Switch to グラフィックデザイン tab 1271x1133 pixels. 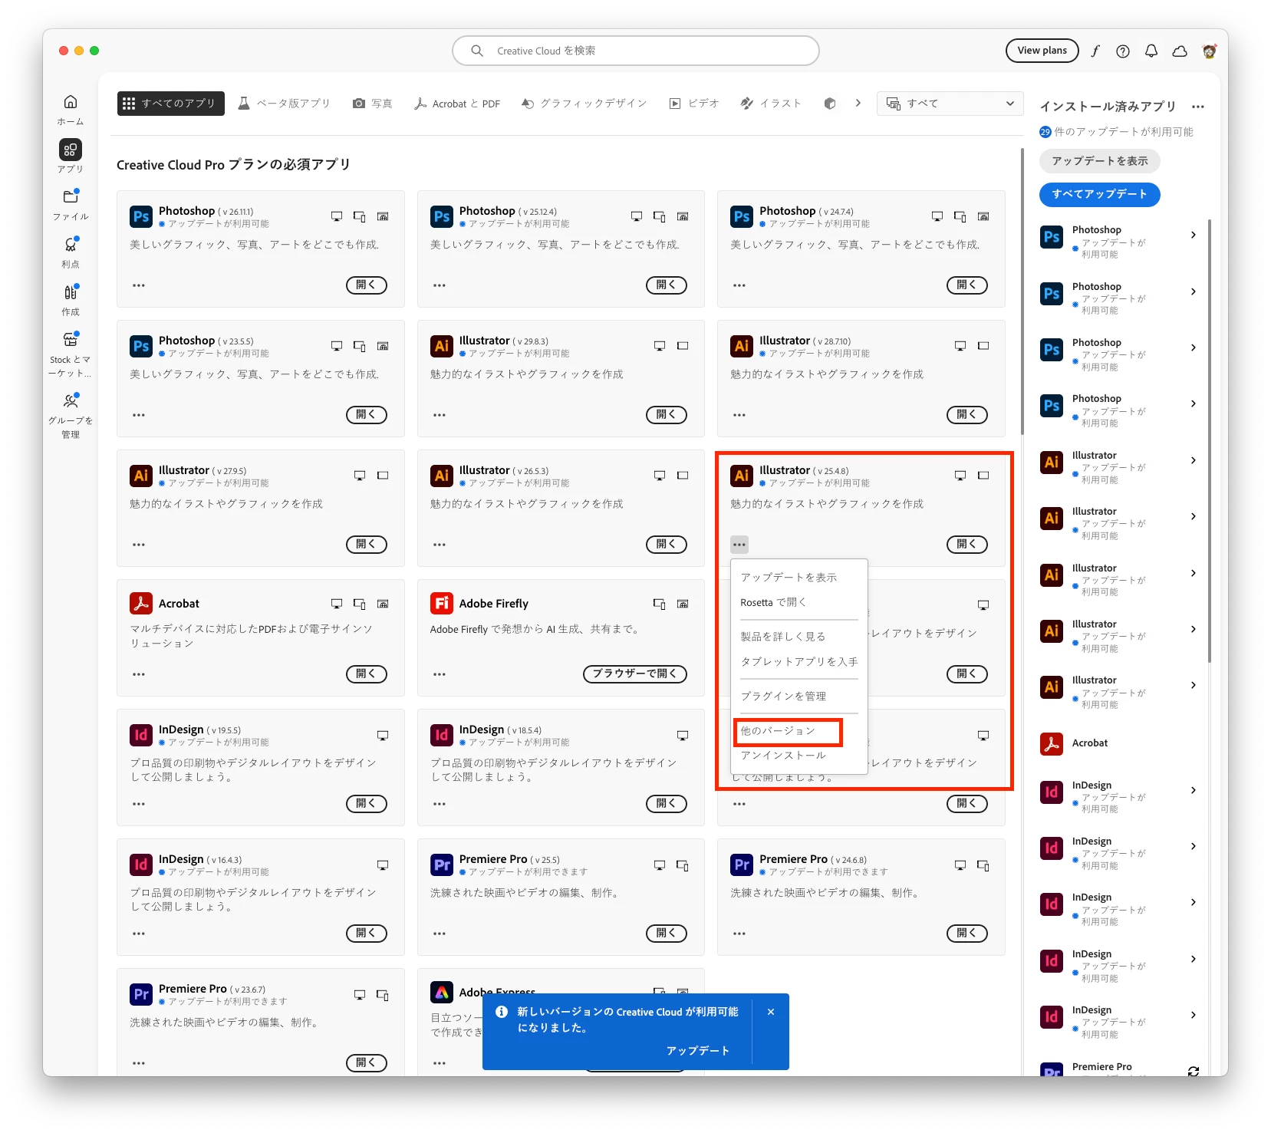[x=584, y=104]
